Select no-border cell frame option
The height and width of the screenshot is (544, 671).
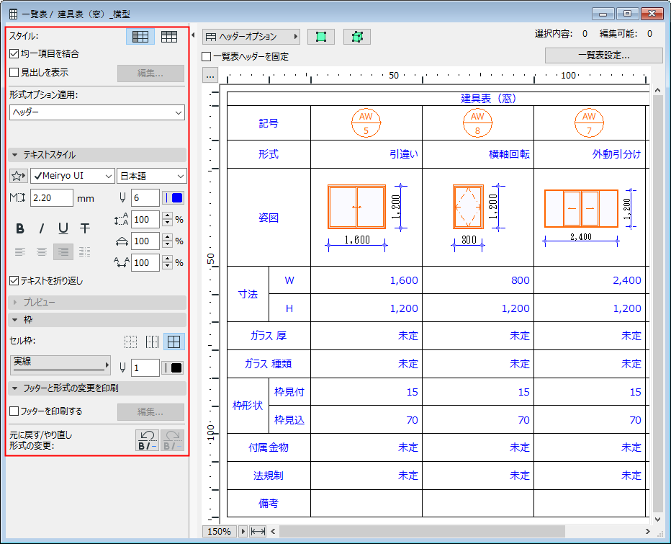pyautogui.click(x=130, y=342)
